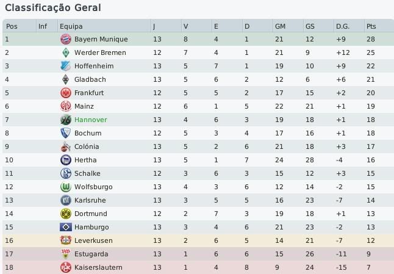Select the Kaiserslautern team name

pos(98,267)
